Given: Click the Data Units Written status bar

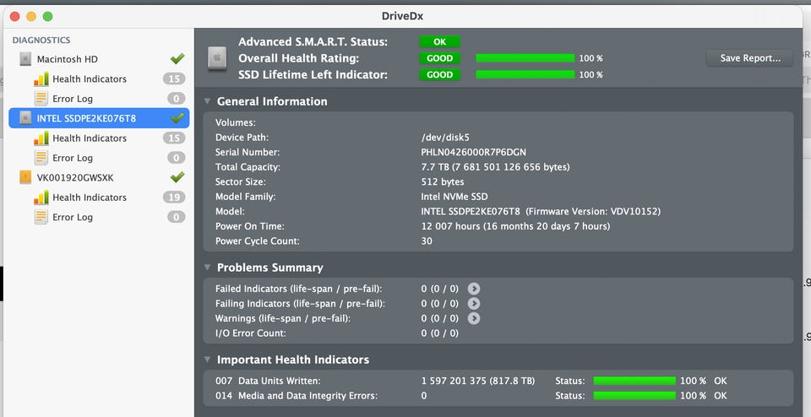Looking at the screenshot, I should pos(634,381).
